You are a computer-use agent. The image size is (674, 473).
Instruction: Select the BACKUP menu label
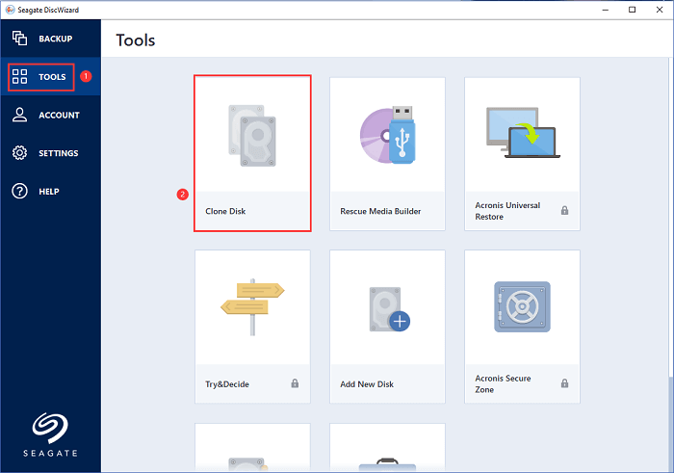[x=57, y=39]
